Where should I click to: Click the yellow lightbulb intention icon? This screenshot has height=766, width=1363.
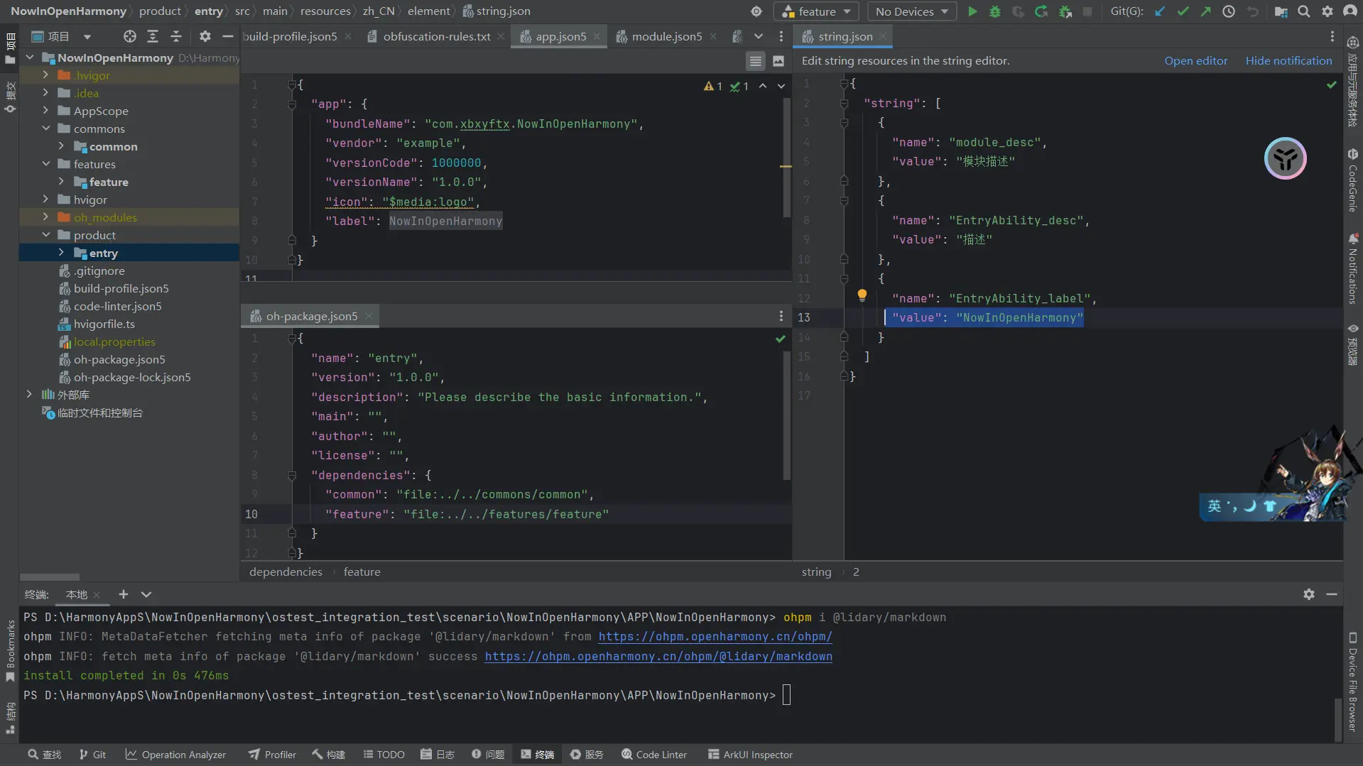coord(862,295)
